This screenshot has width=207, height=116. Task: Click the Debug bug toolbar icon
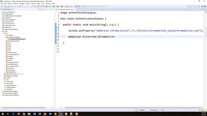[49, 6]
